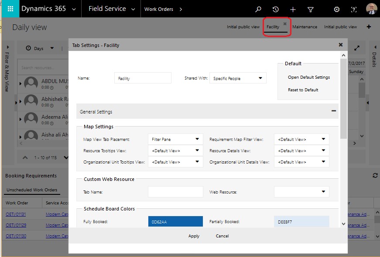This screenshot has height=257, width=380.
Task: Click the schedule board scroll right arrow
Action: pos(355,143)
